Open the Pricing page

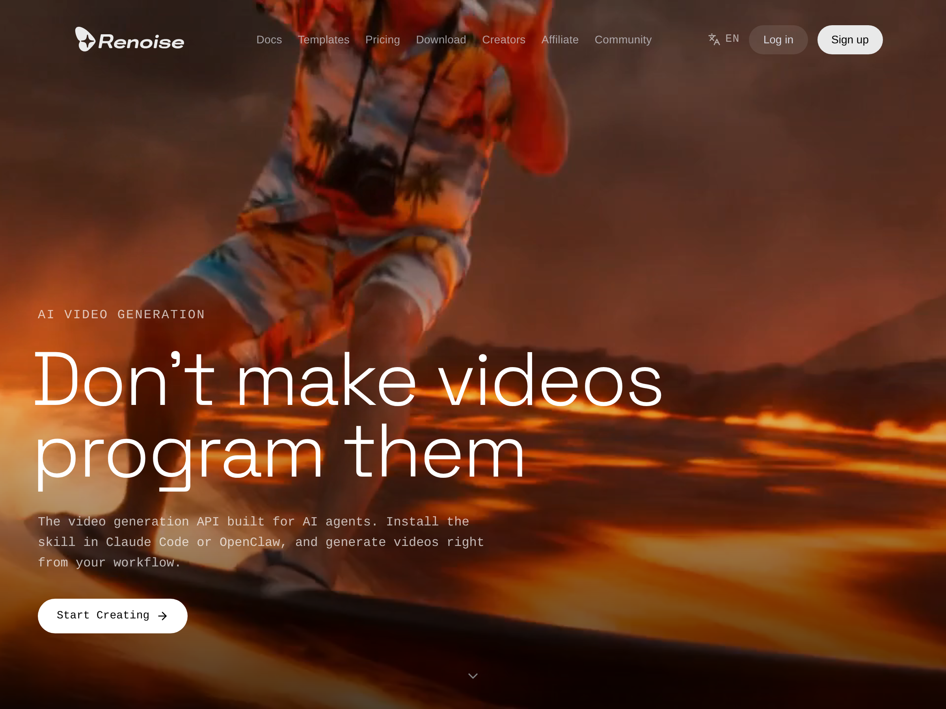coord(383,40)
